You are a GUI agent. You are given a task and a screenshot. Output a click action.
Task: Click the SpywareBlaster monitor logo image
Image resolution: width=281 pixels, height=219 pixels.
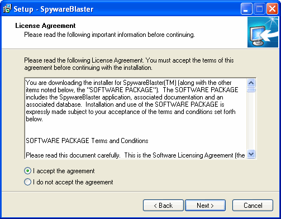pyautogui.click(x=263, y=32)
